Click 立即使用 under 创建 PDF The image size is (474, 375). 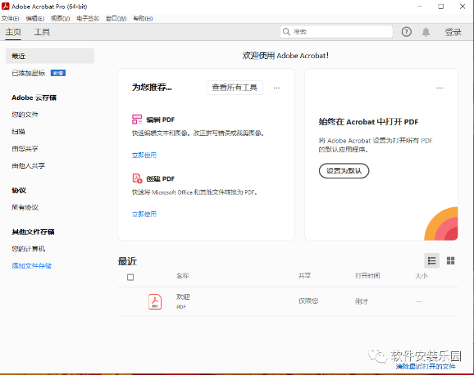[144, 214]
